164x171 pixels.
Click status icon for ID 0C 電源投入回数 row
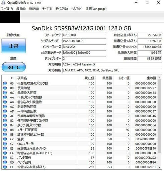tap(5, 93)
